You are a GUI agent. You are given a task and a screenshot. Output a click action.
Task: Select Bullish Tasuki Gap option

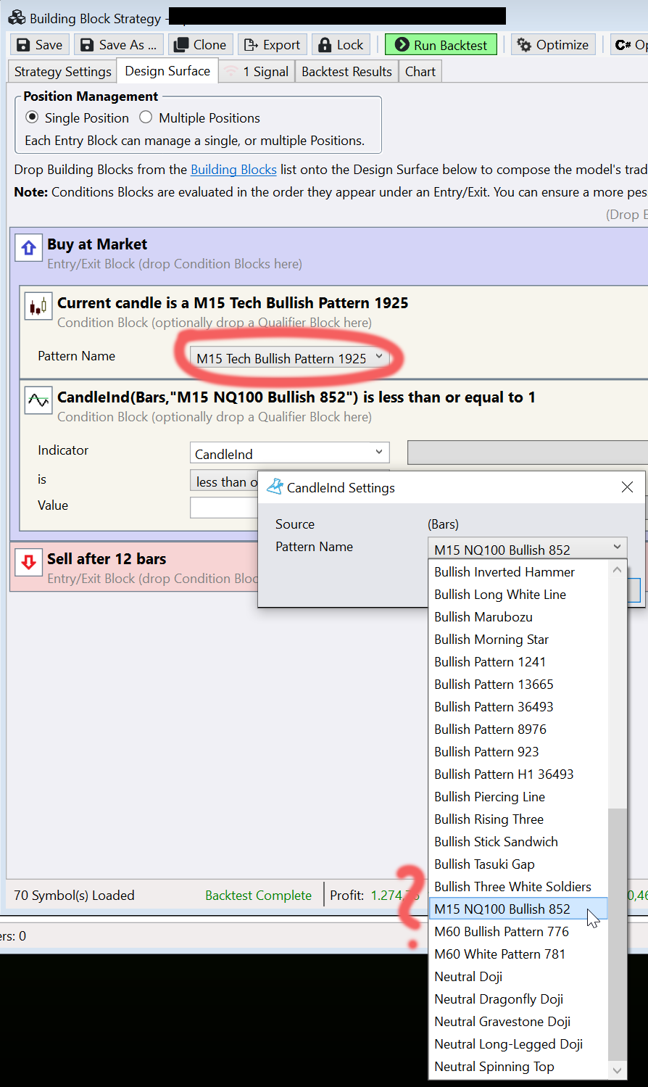tap(518, 864)
